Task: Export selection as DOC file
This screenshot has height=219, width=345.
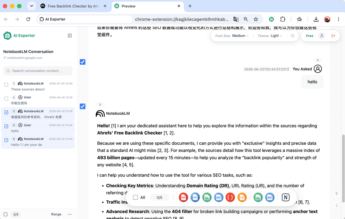Action: tap(195, 198)
